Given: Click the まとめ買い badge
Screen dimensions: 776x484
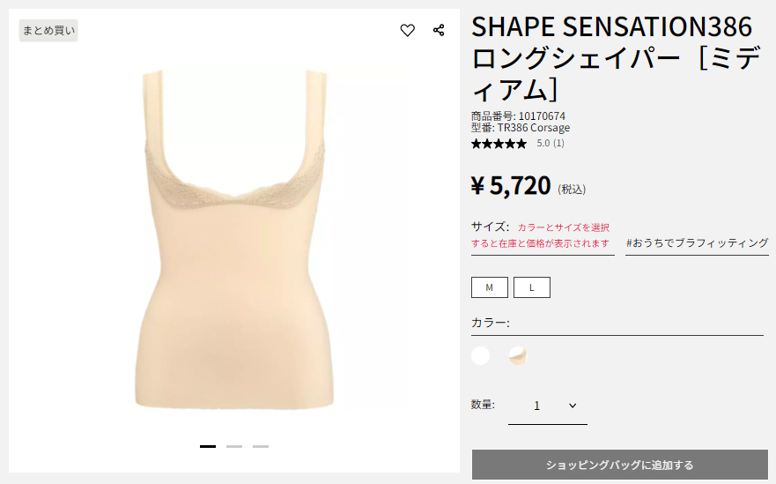Looking at the screenshot, I should click(x=48, y=30).
